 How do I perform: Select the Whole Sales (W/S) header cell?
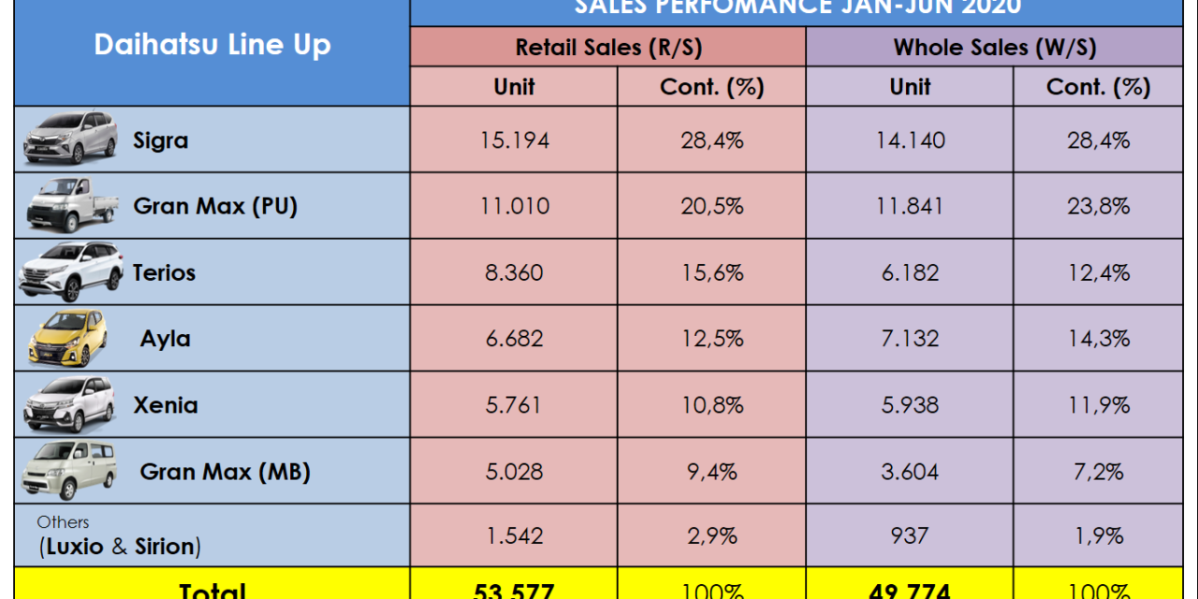pos(994,47)
